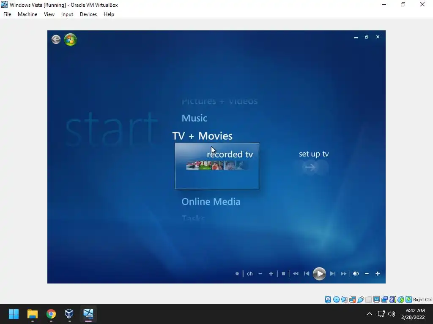
Task: Close the Media Center window
Action: pyautogui.click(x=378, y=37)
